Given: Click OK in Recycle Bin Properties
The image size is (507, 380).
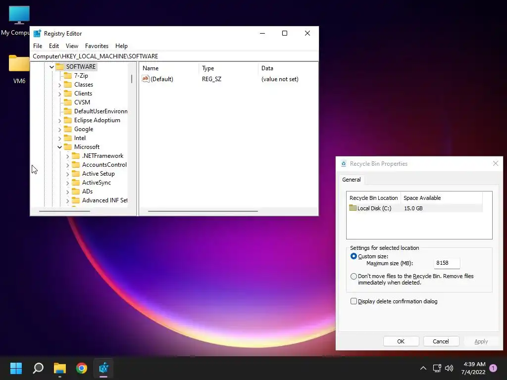Looking at the screenshot, I should [x=401, y=341].
